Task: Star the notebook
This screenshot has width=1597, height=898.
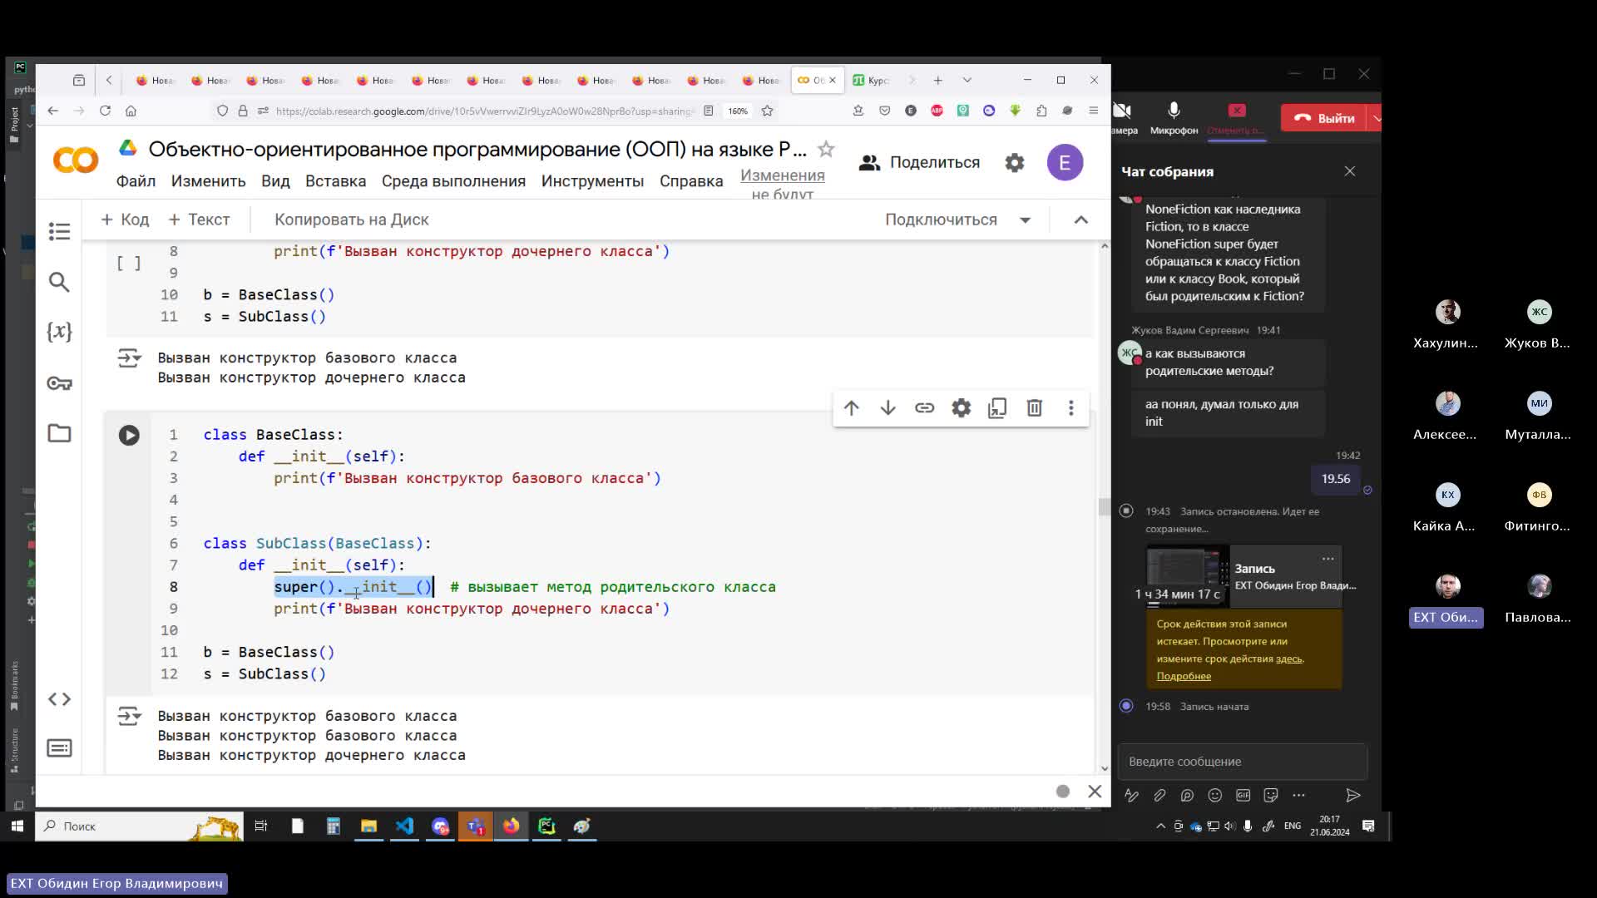Action: tap(826, 149)
